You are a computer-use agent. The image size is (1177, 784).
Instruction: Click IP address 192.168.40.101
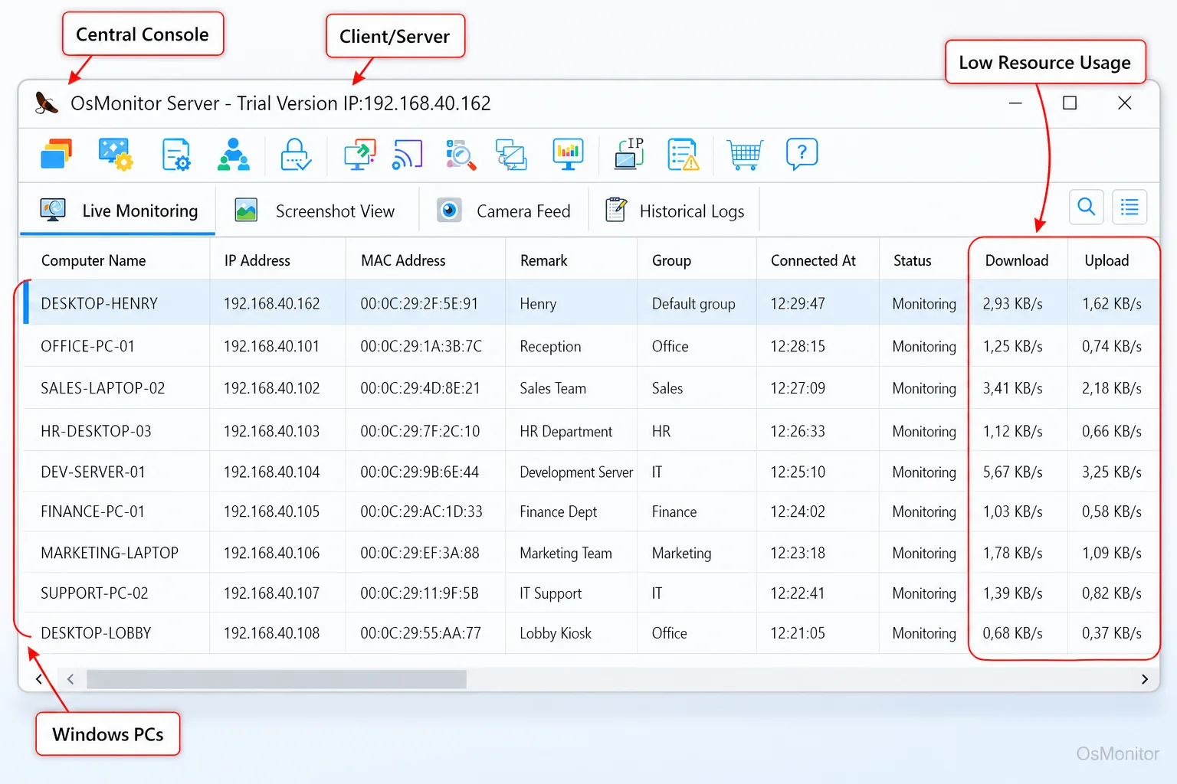pyautogui.click(x=271, y=346)
